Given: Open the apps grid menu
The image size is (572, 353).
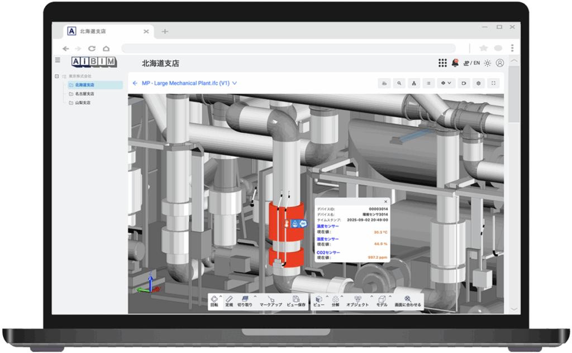Looking at the screenshot, I should [442, 63].
